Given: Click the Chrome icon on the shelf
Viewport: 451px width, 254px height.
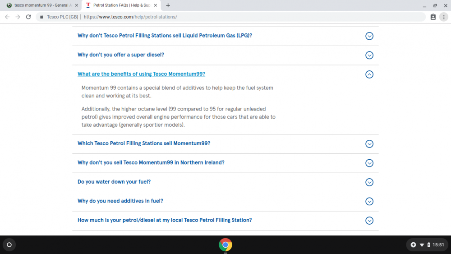Looking at the screenshot, I should click(x=225, y=245).
